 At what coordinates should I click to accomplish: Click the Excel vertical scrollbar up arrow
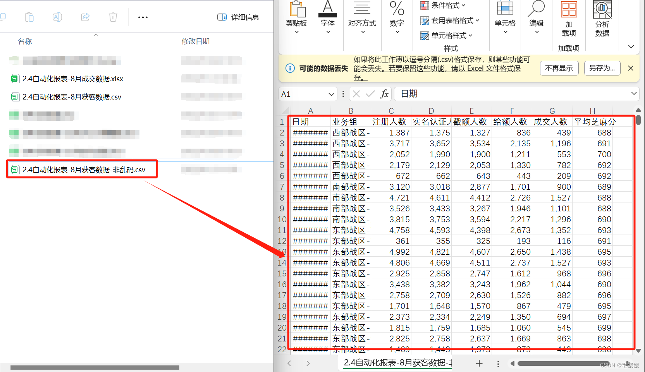click(x=638, y=110)
